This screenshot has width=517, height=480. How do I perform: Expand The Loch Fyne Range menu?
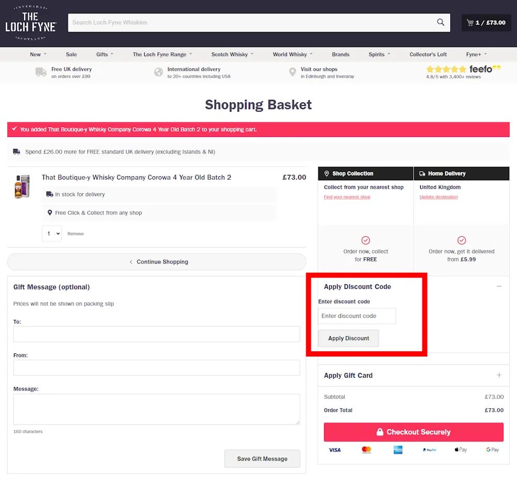pyautogui.click(x=162, y=54)
